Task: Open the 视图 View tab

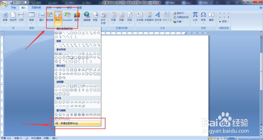Action: click(x=79, y=8)
